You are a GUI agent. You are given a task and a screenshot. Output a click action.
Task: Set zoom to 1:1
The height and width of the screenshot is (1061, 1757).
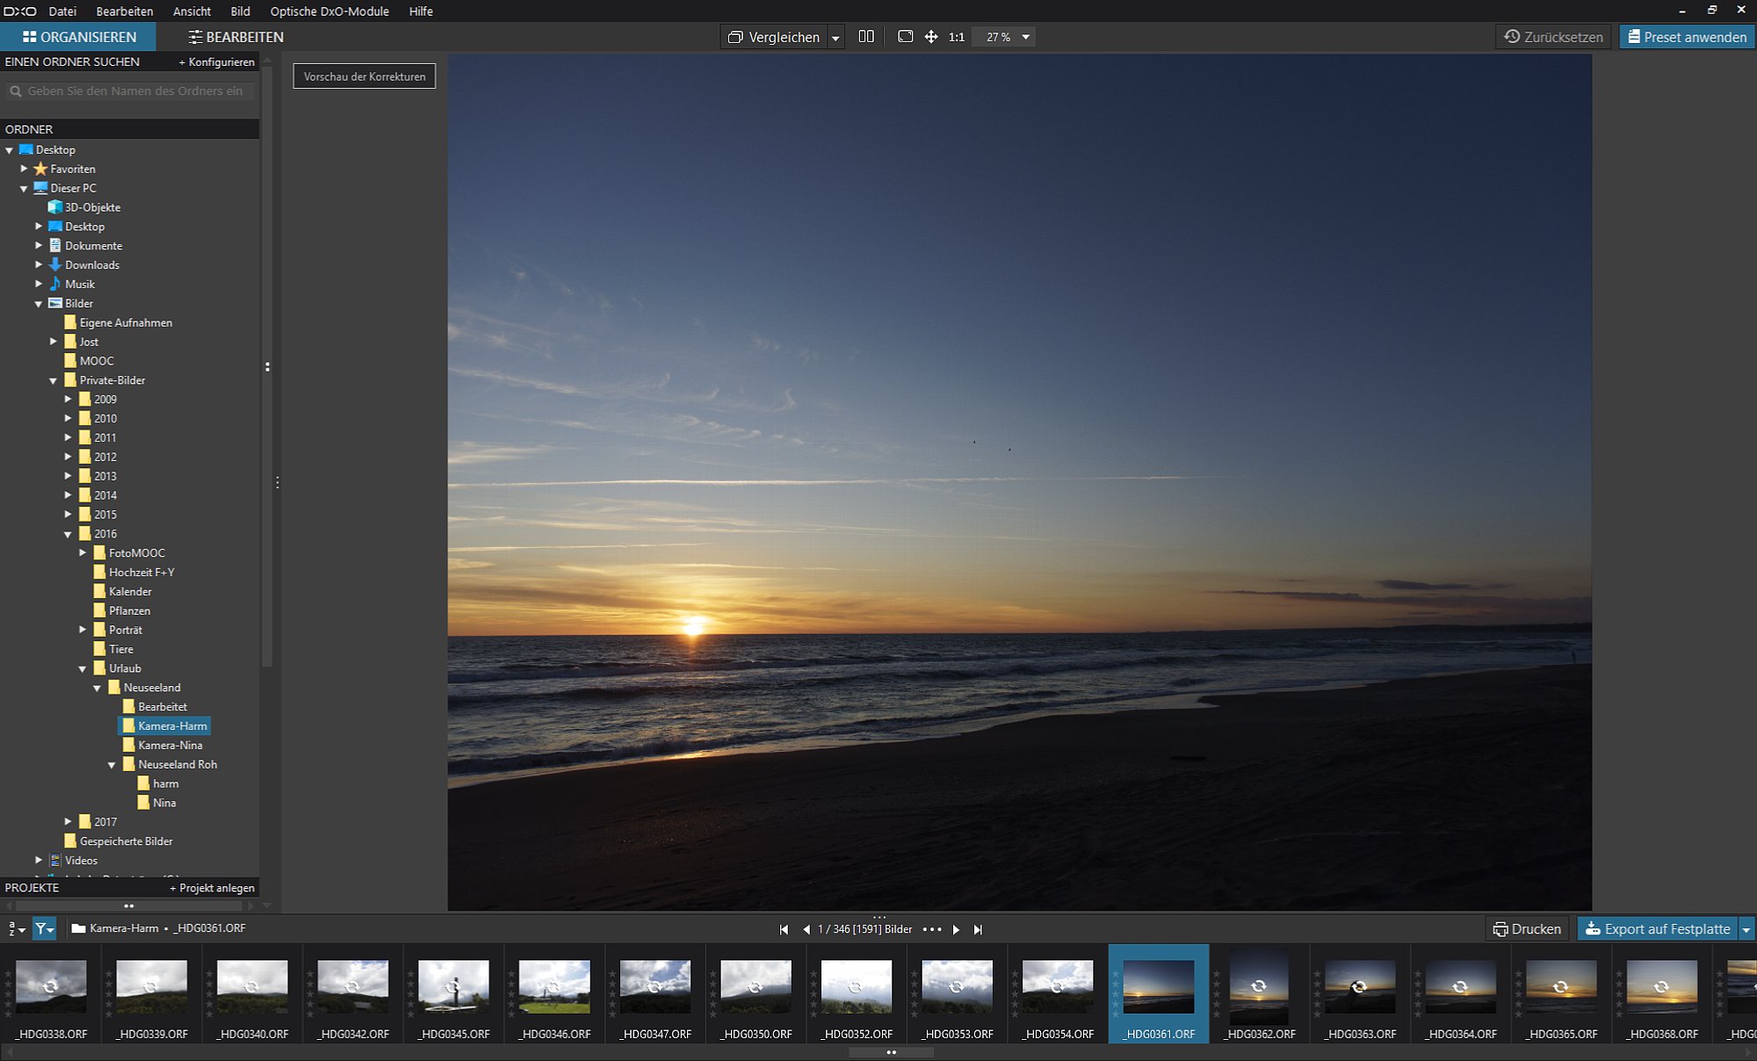957,37
